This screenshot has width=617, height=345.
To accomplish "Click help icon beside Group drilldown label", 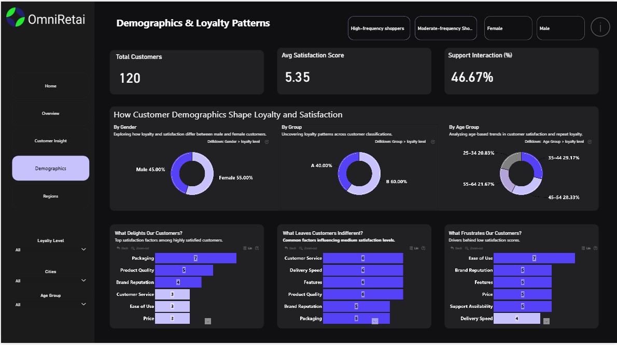I will coord(433,142).
